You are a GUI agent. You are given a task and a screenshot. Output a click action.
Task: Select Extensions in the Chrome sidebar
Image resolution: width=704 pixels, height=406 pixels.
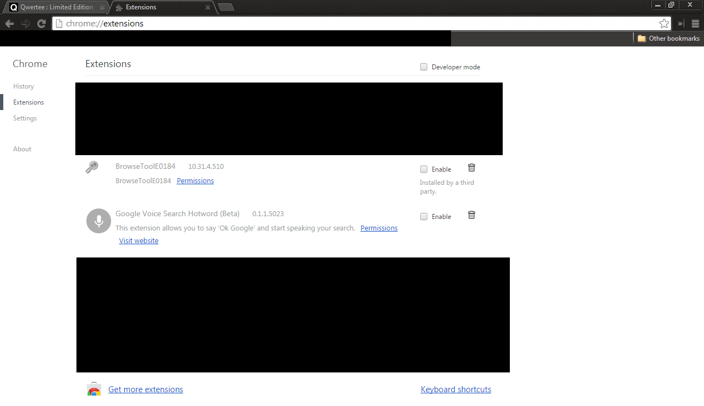(29, 102)
